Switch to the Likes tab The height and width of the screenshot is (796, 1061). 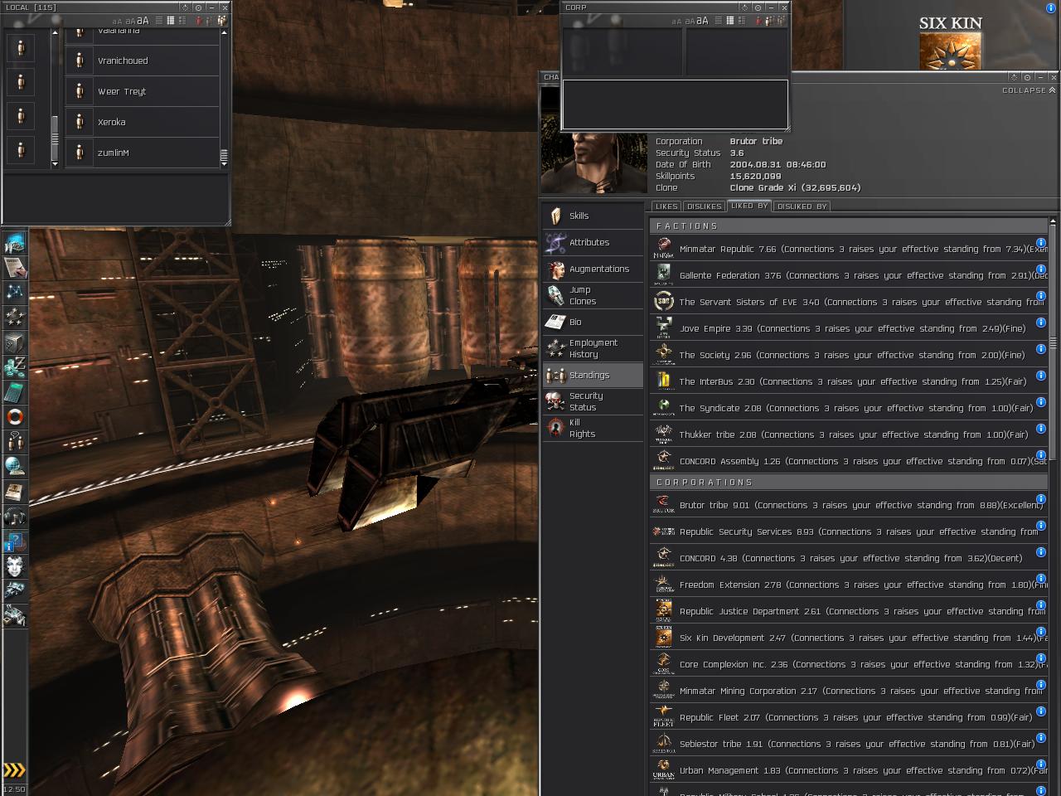[x=666, y=206]
